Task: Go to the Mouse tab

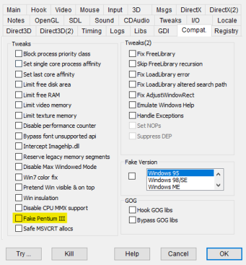Action: point(89,10)
